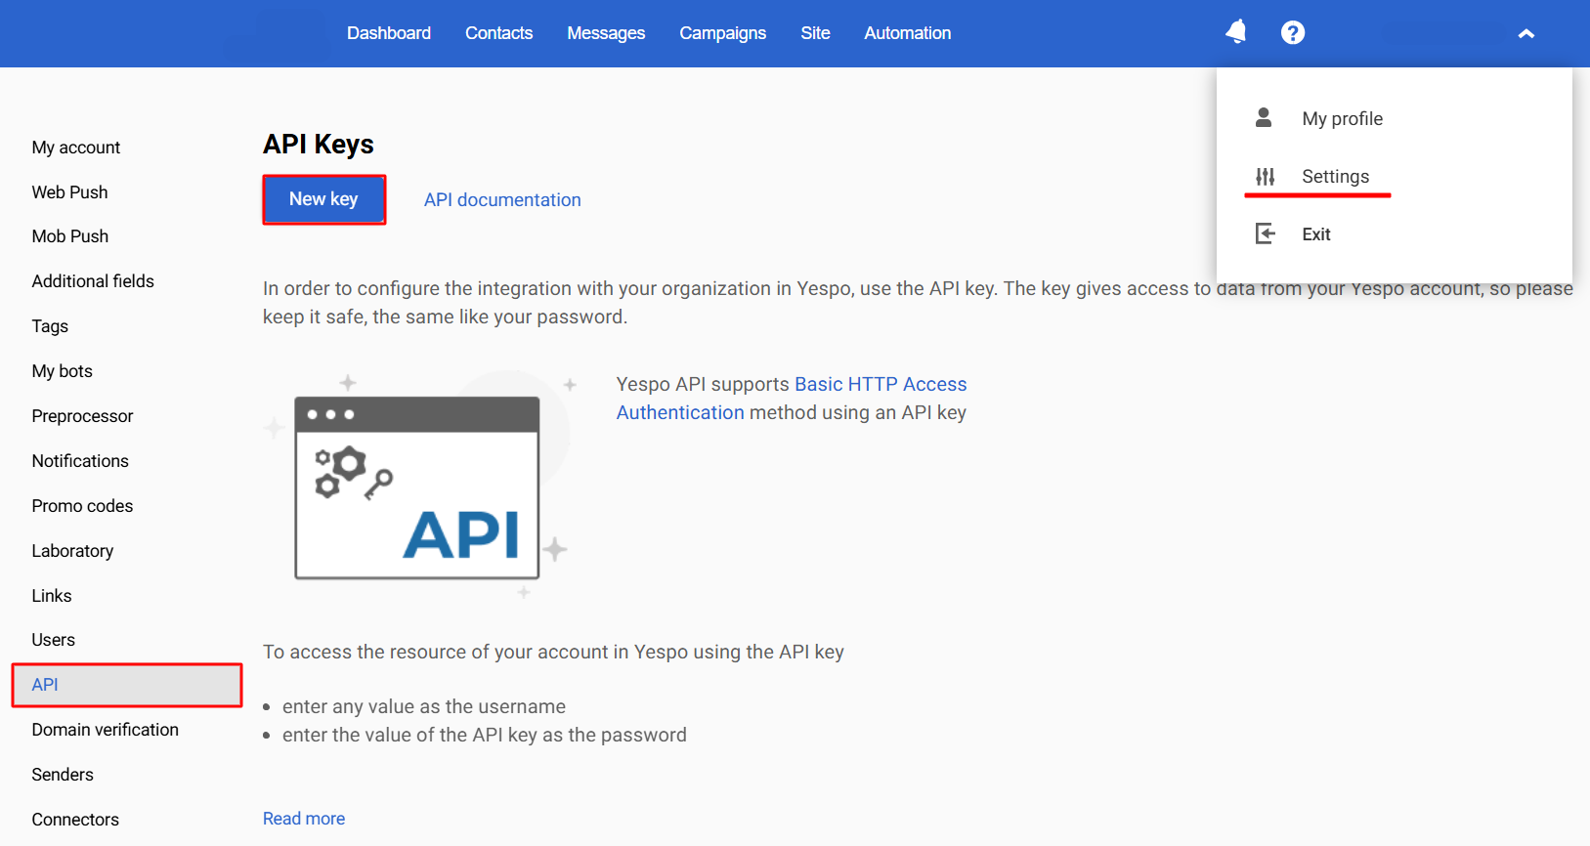Click 'enter any value as the username' text
1590x846 pixels.
click(424, 706)
